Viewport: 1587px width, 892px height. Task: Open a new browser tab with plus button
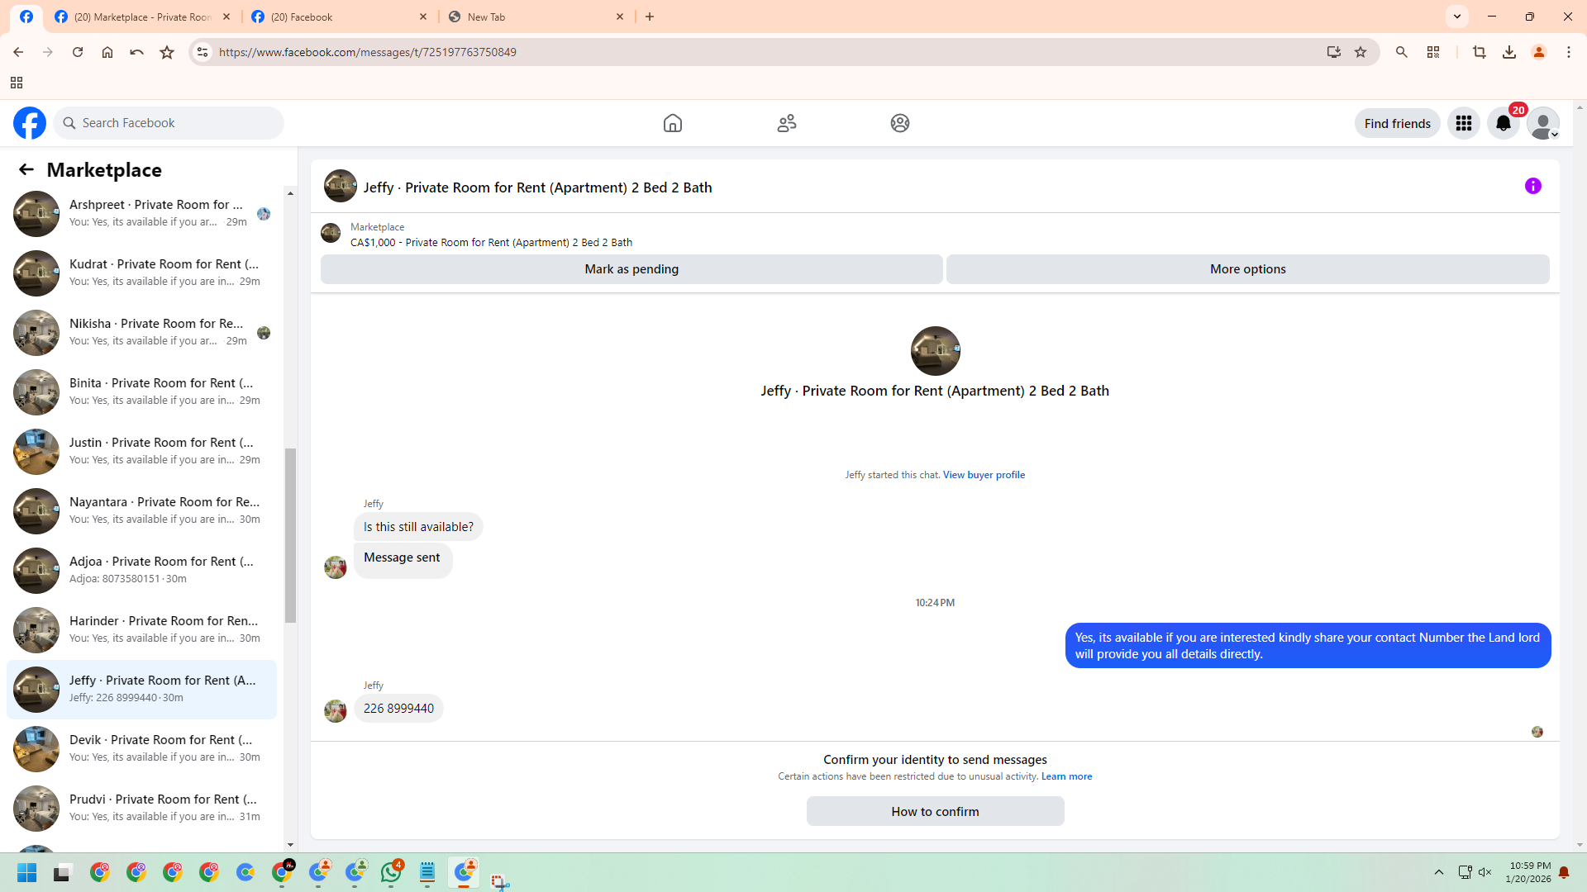650,17
